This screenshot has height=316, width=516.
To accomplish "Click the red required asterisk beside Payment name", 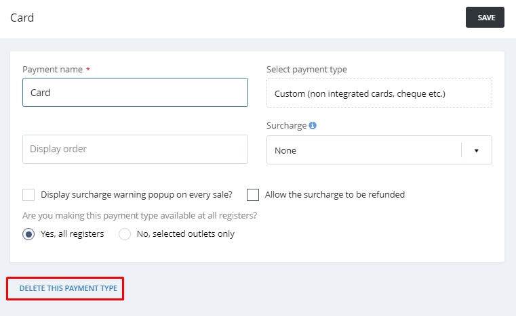I will coord(87,70).
